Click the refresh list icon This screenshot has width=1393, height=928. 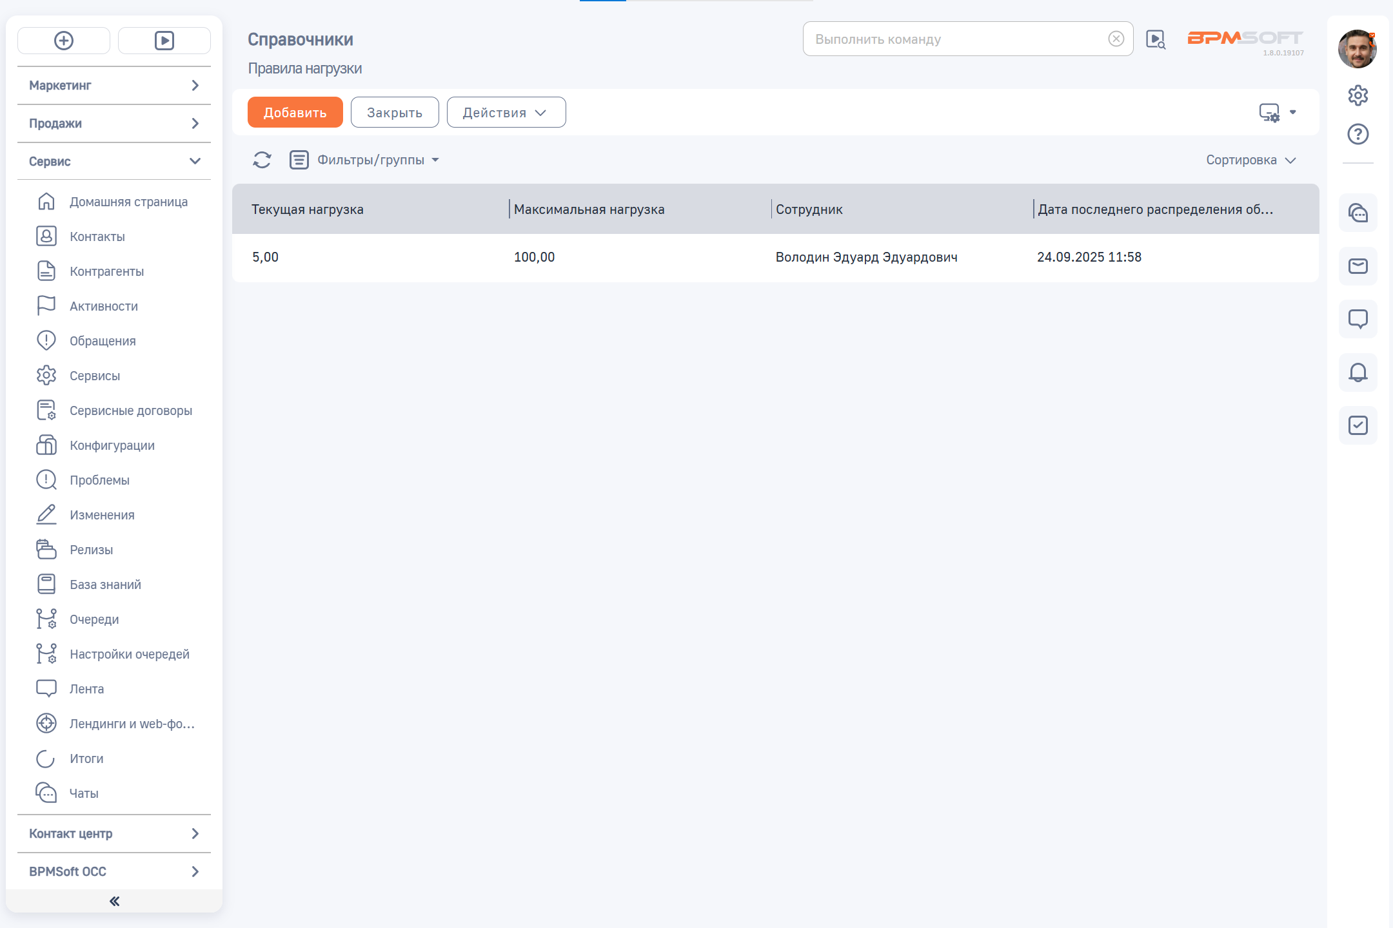pyautogui.click(x=262, y=160)
